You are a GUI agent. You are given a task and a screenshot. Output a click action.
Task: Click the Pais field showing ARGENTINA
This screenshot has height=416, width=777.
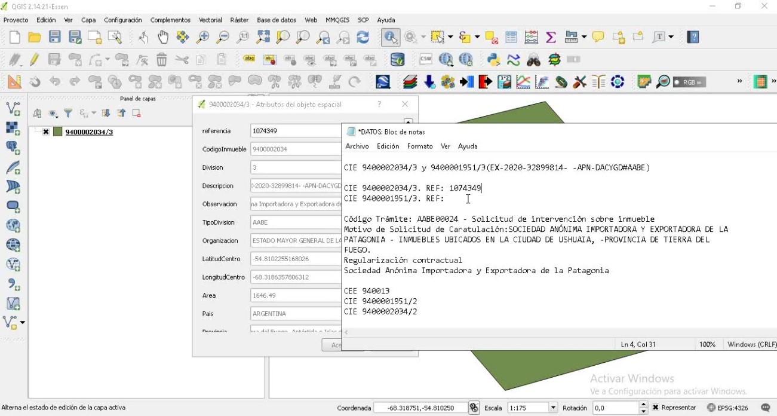pyautogui.click(x=296, y=314)
